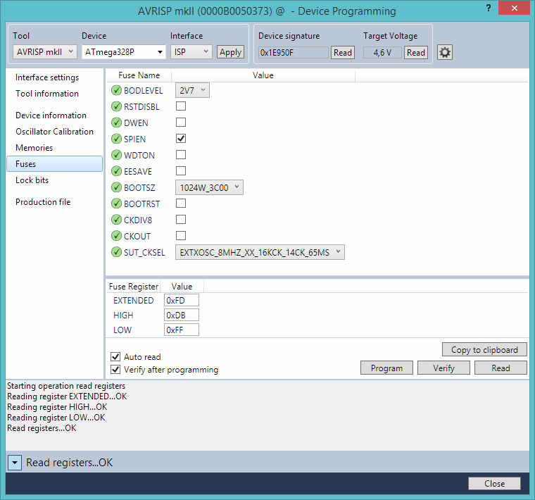Open Oscillator Calibration page
Image resolution: width=535 pixels, height=500 pixels.
tap(55, 132)
